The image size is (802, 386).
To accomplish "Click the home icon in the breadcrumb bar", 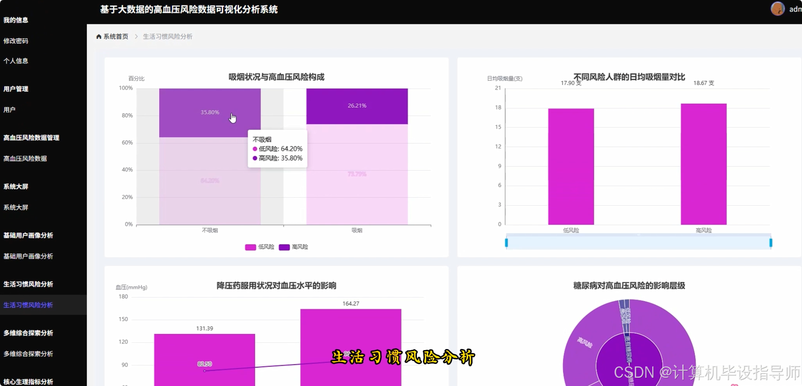I will coord(99,36).
